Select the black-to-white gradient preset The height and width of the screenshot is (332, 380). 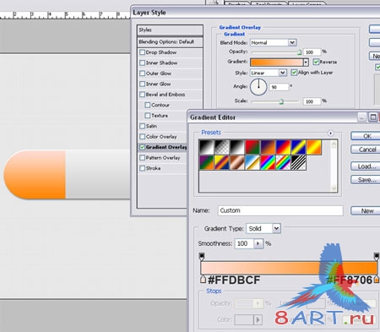click(x=237, y=147)
